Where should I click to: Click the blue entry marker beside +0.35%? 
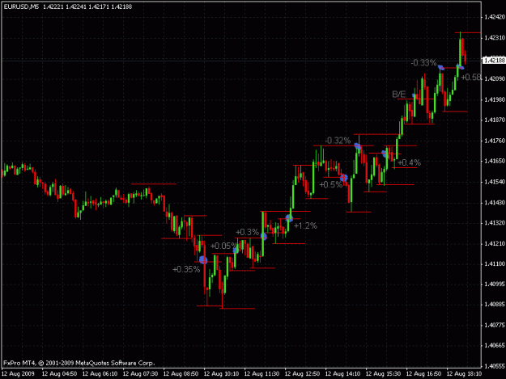[x=203, y=260]
